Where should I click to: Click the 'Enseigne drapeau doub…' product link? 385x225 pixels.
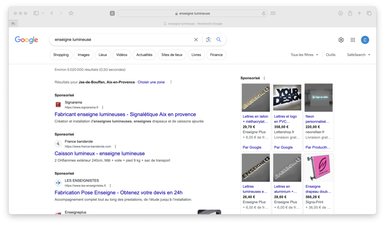point(318,189)
